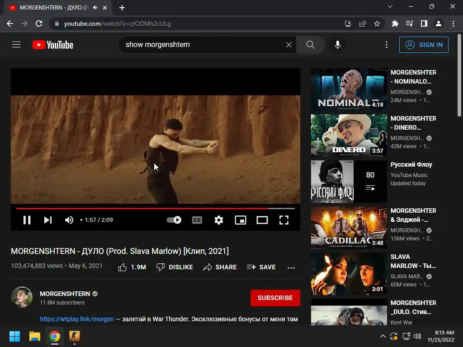Pause the video
The image size is (463, 347).
click(27, 220)
